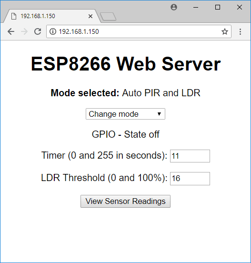The height and width of the screenshot is (263, 251).
Task: Bookmark this page with the star icon
Action: pyautogui.click(x=225, y=31)
